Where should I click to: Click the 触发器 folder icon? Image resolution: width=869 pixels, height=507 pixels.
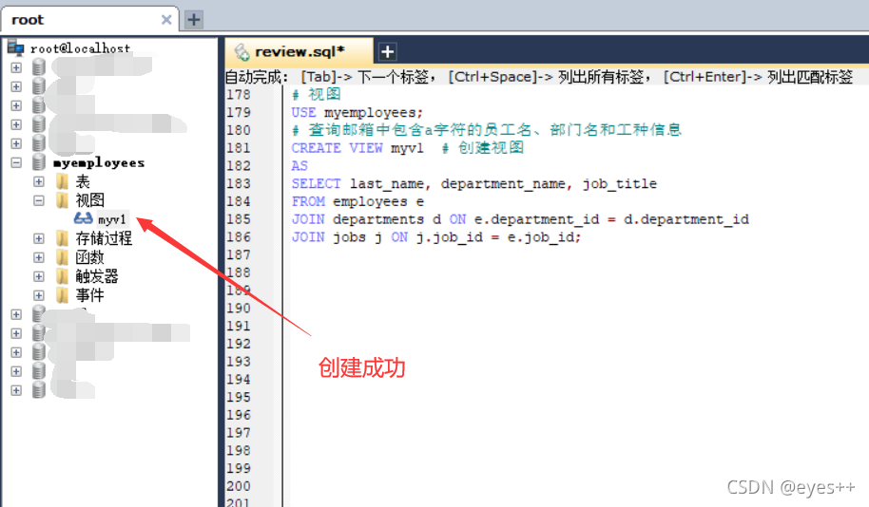63,276
